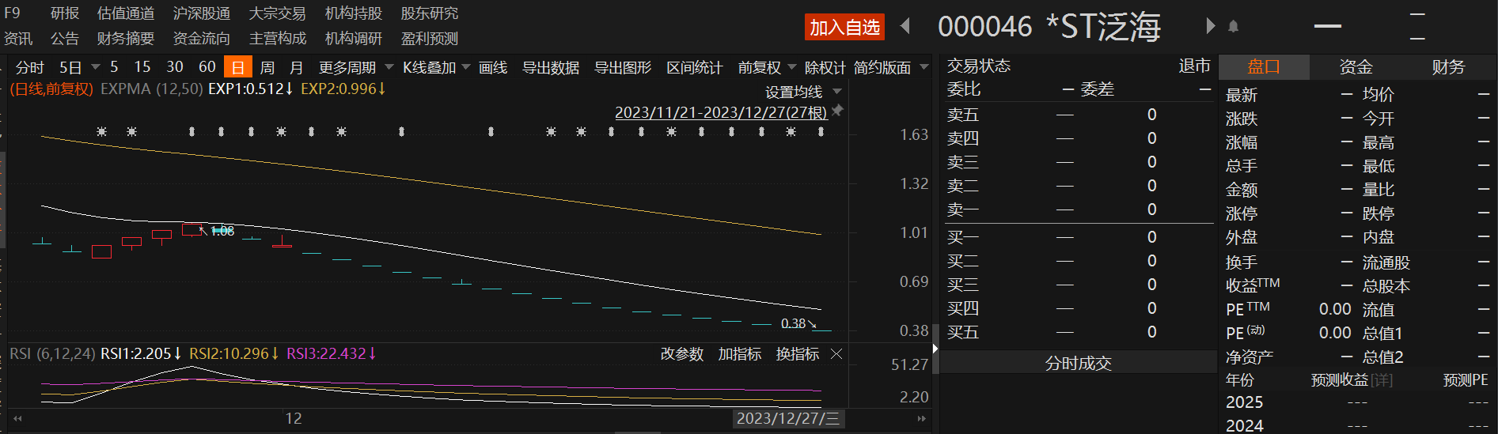Close the RSI indicator panel
Viewport: 1498px width, 434px height.
point(836,354)
